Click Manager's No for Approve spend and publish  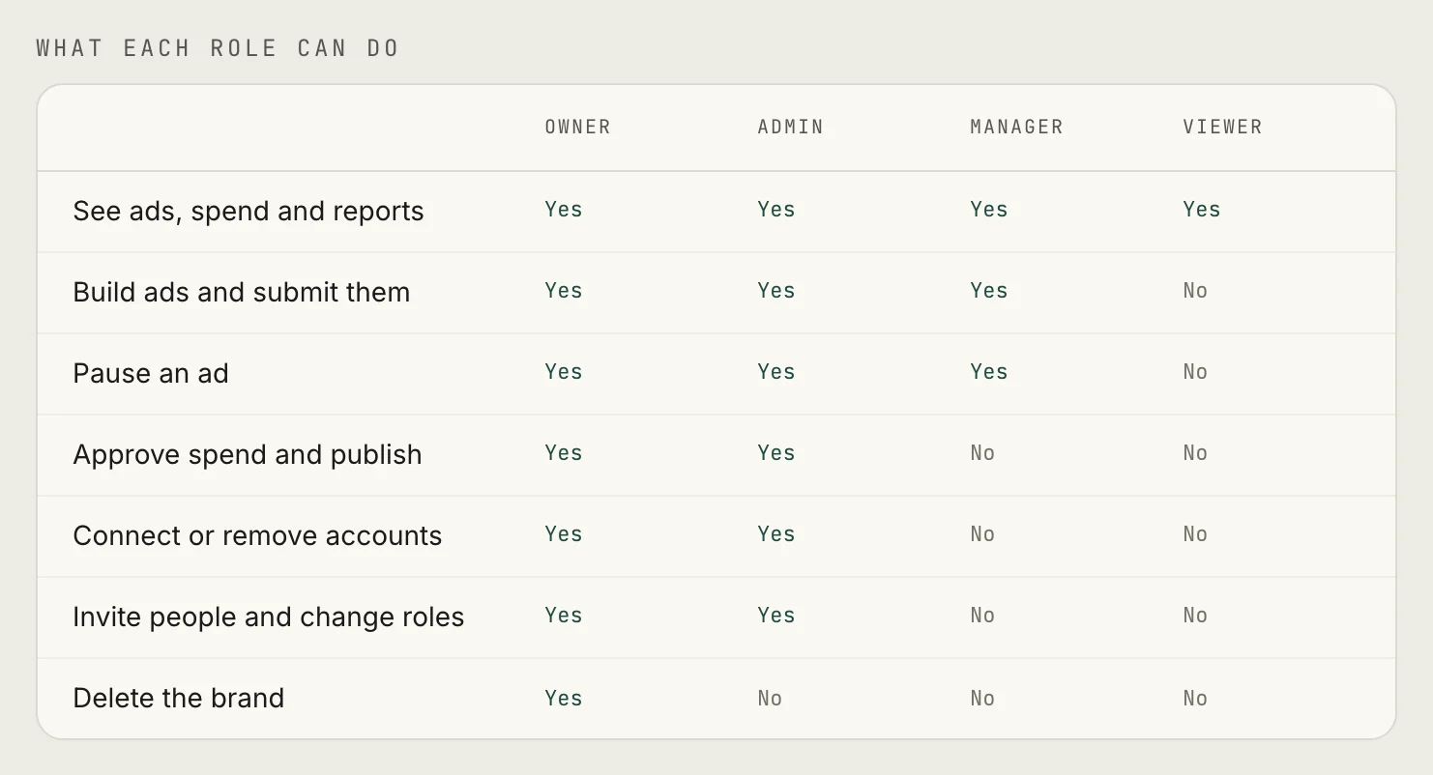[x=982, y=453]
